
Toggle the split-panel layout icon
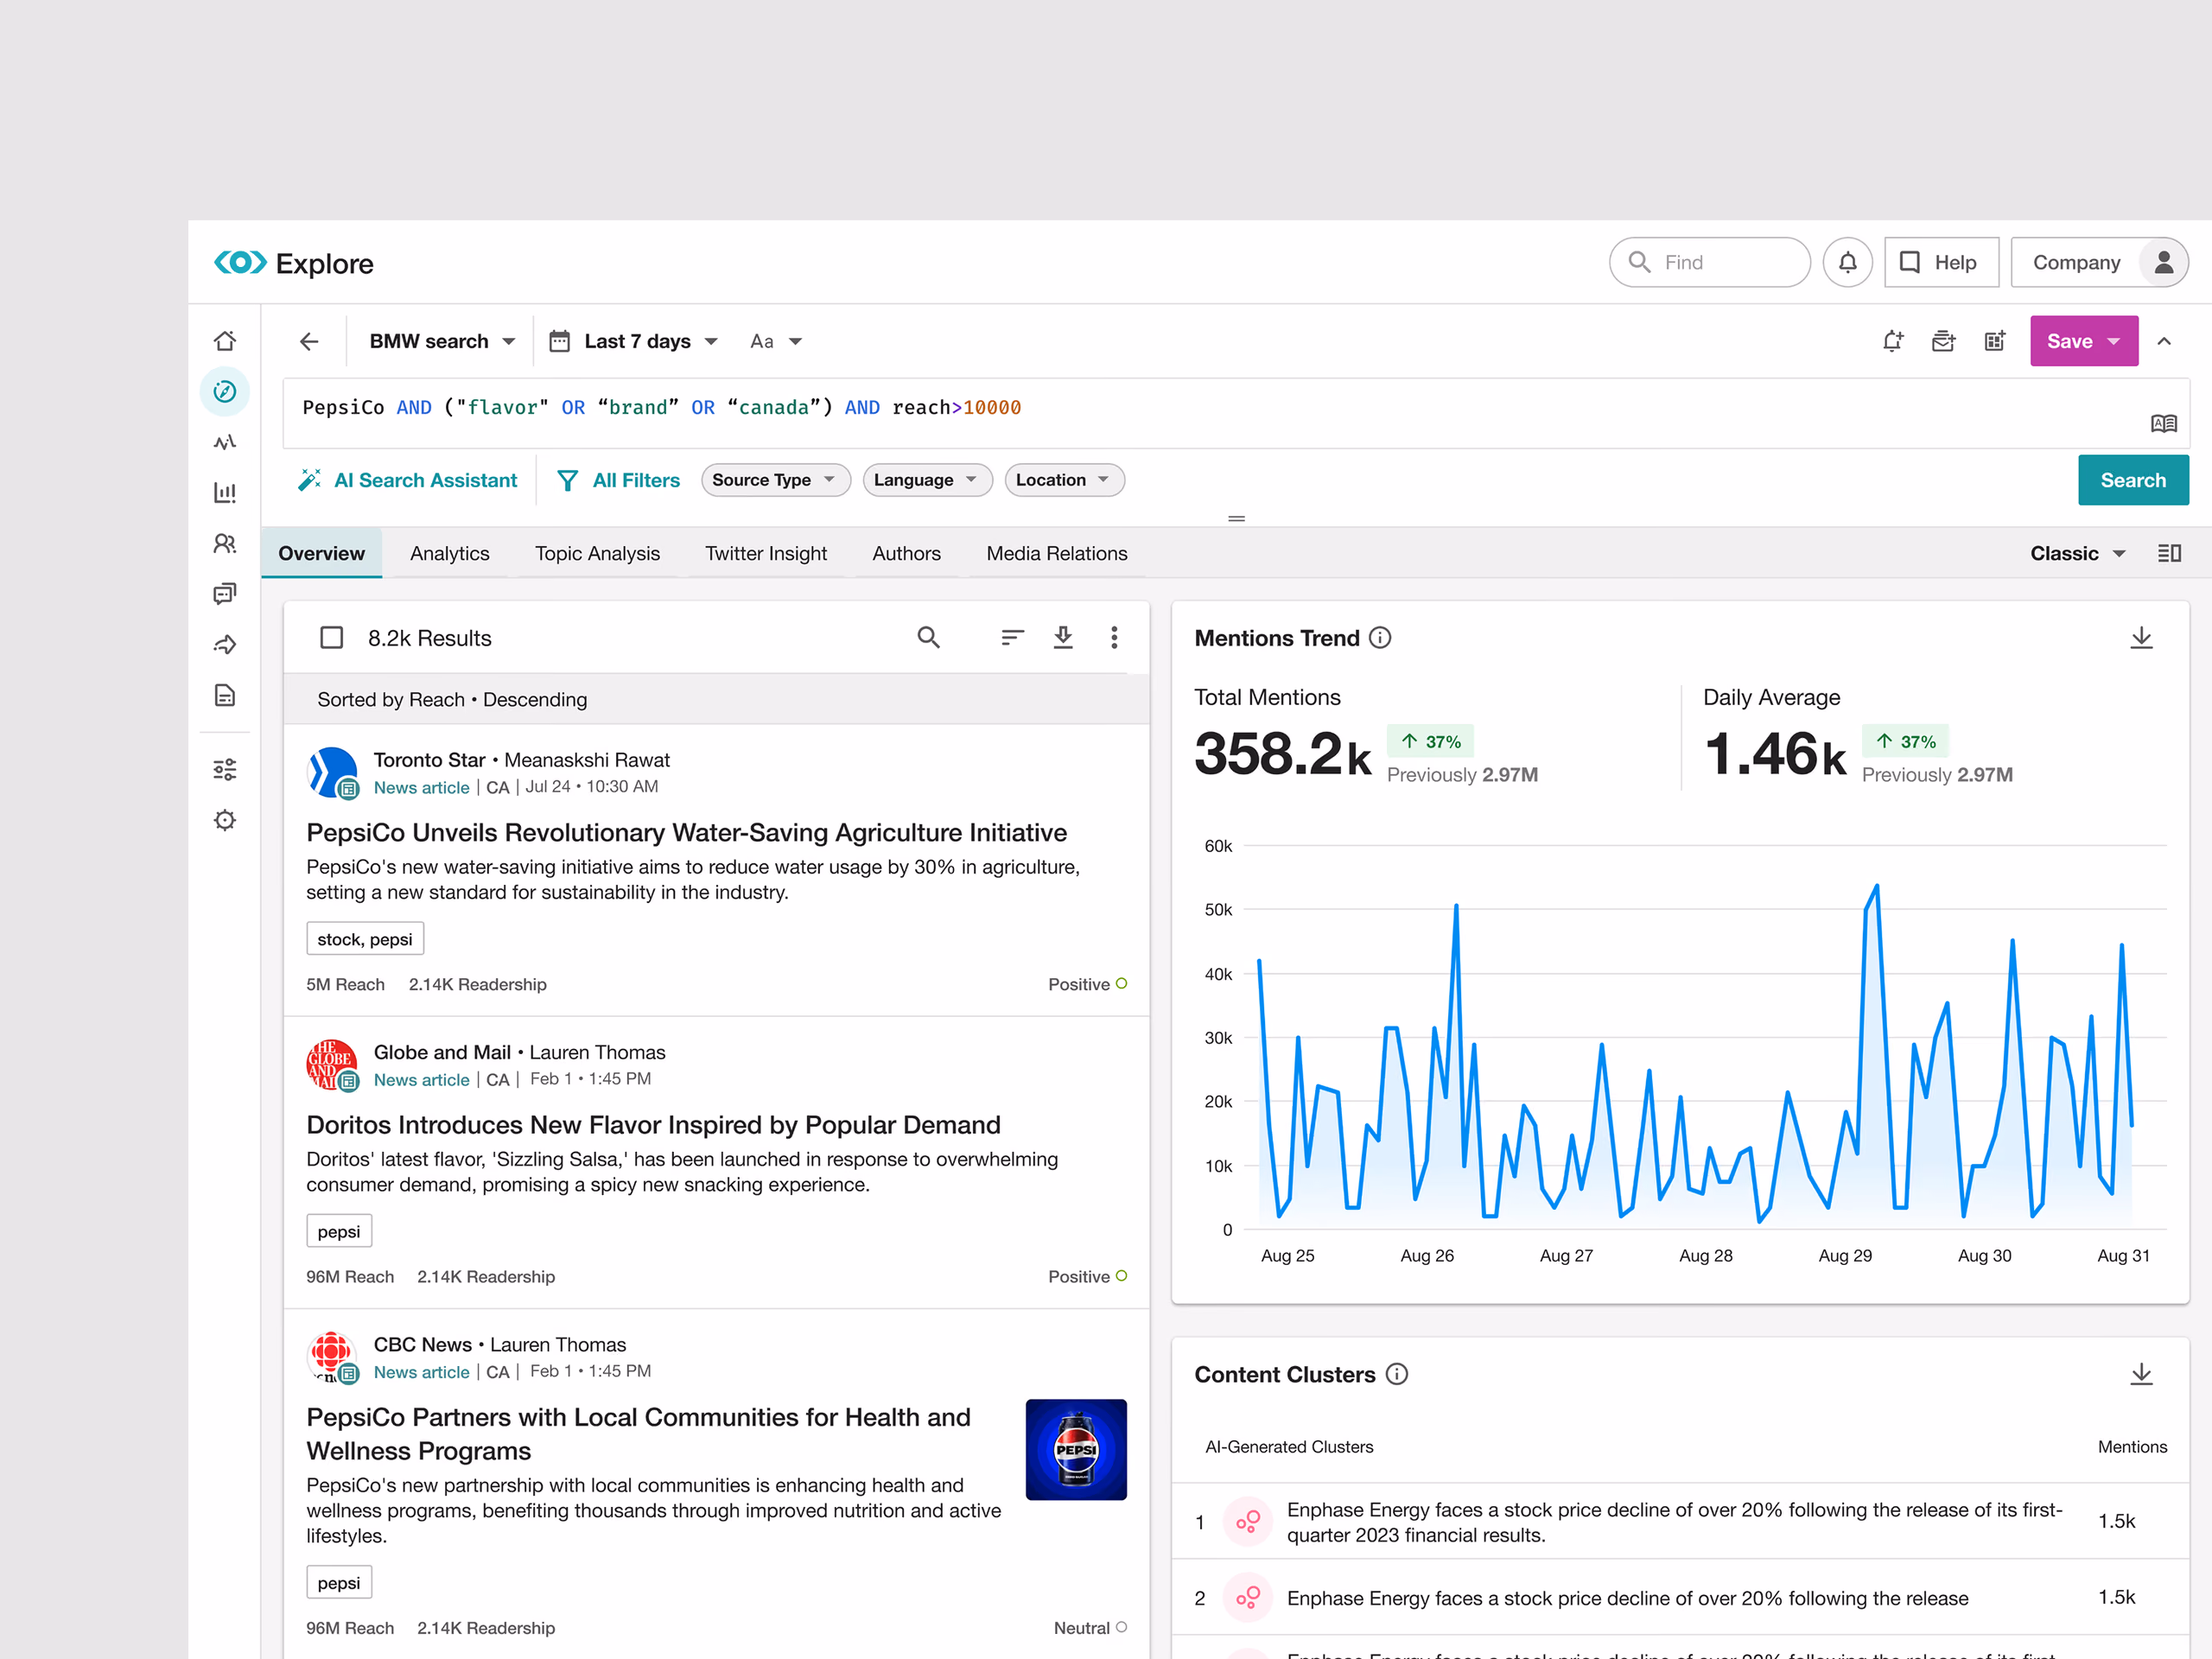click(2169, 553)
